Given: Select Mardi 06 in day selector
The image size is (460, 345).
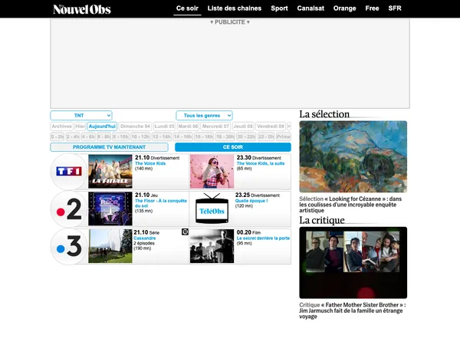Looking at the screenshot, I should pyautogui.click(x=188, y=127).
